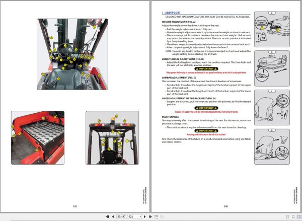302x221 pixels.
Task: Click the greyed next view icon
Action: point(162,217)
